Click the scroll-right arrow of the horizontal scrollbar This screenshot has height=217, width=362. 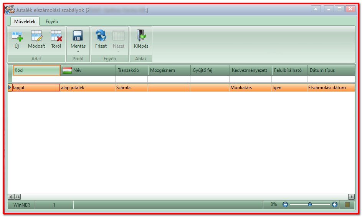(x=351, y=197)
